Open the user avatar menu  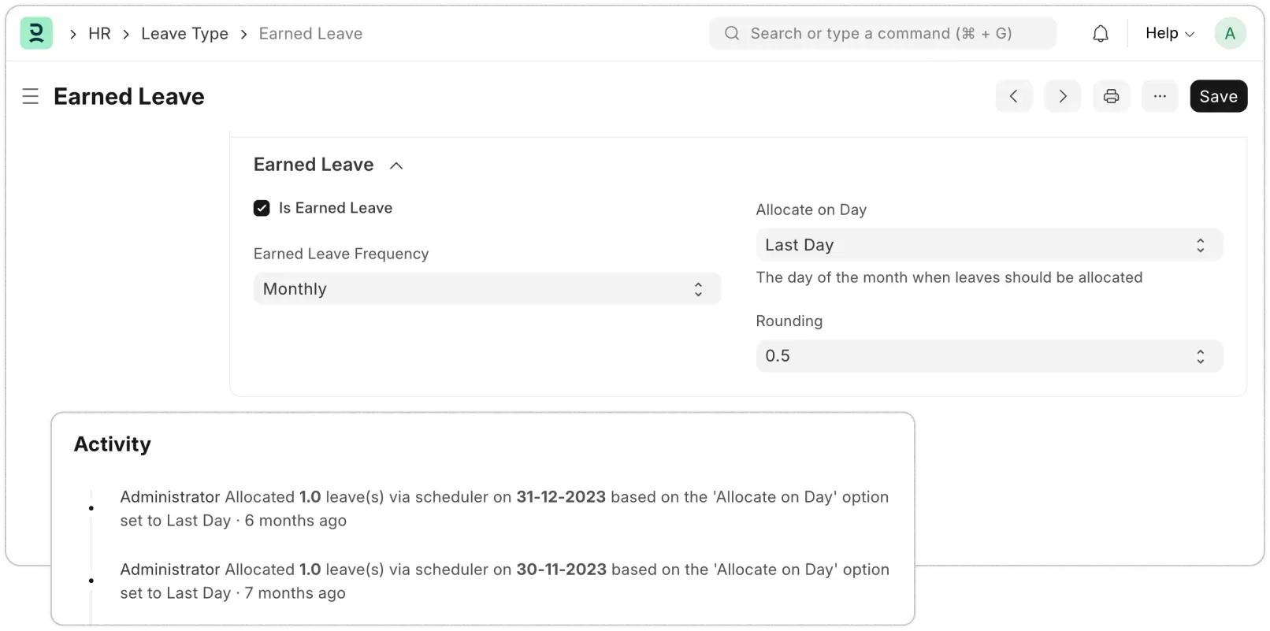pos(1230,33)
